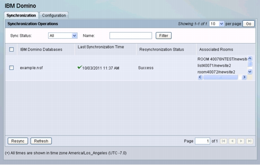Image resolution: width=260 pixels, height=165 pixels.
Task: Click the Go button
Action: pyautogui.click(x=248, y=24)
